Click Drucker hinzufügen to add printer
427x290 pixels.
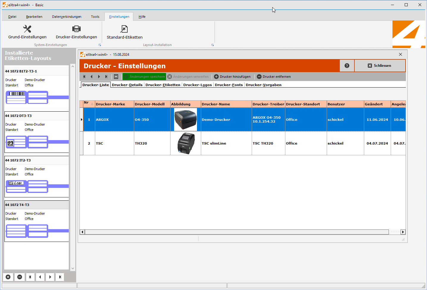(x=232, y=77)
